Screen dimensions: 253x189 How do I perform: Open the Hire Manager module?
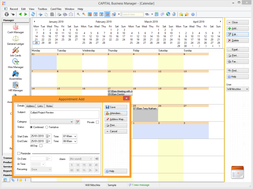(x=15, y=64)
